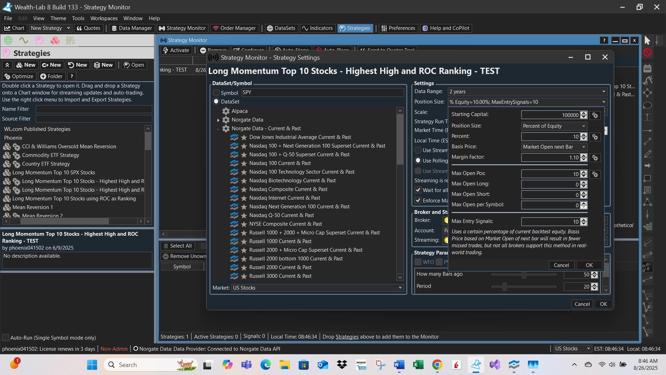666x375 pixels.
Task: Open the Position Size summary dropdown
Action: tap(527, 102)
